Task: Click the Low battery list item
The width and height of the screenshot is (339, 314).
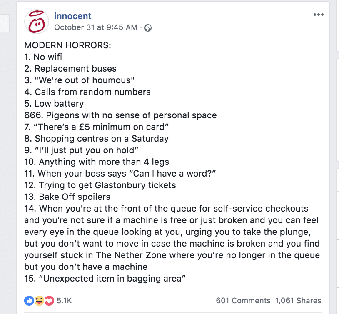Action: pos(54,104)
